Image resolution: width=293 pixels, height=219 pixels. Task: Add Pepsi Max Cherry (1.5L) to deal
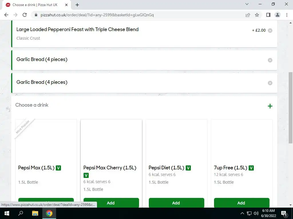pyautogui.click(x=111, y=203)
